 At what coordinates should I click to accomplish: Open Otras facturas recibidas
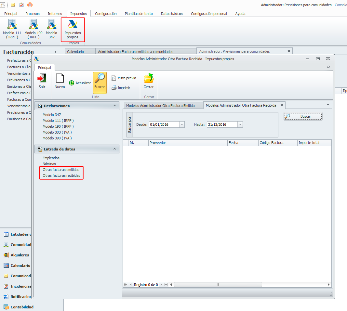61,175
